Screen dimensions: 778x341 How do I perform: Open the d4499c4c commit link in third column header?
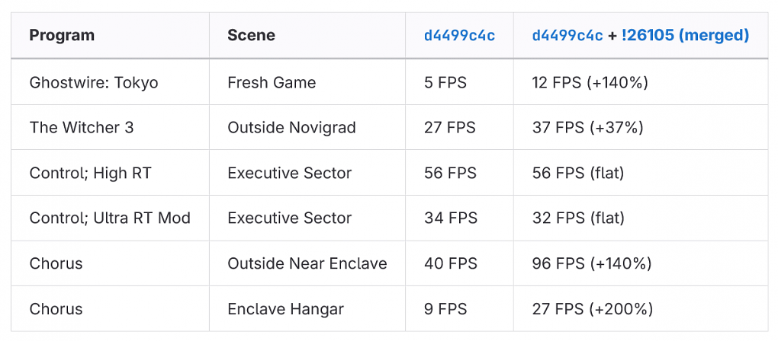click(459, 36)
